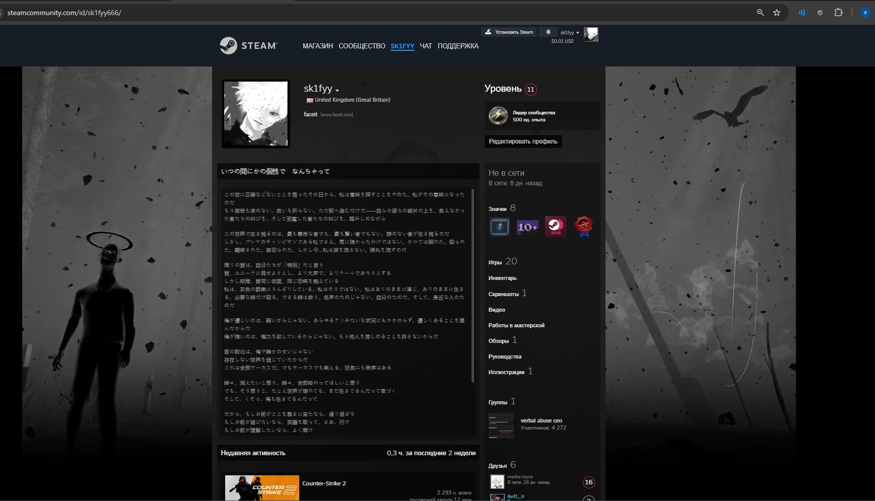
Task: Click the level 11 badge circle
Action: 530,89
